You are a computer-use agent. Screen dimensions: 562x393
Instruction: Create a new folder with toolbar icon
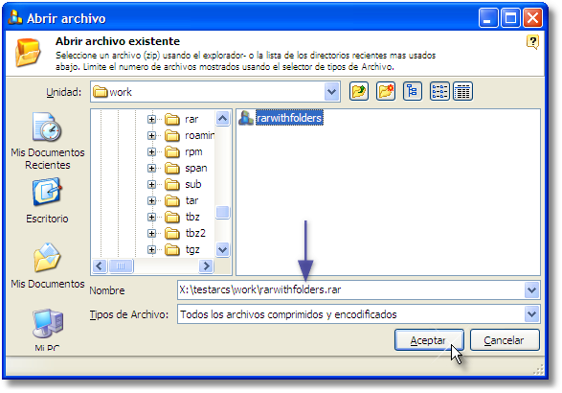[386, 91]
